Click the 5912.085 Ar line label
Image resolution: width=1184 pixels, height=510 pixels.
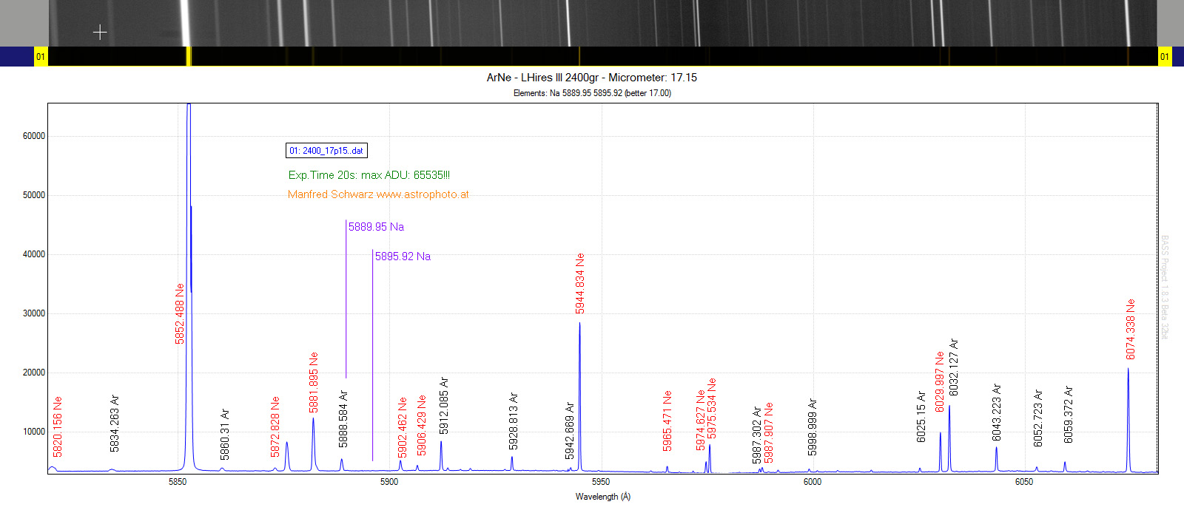click(444, 406)
